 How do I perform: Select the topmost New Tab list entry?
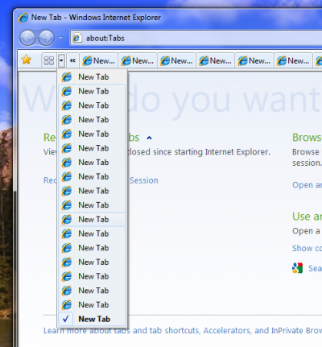click(92, 77)
